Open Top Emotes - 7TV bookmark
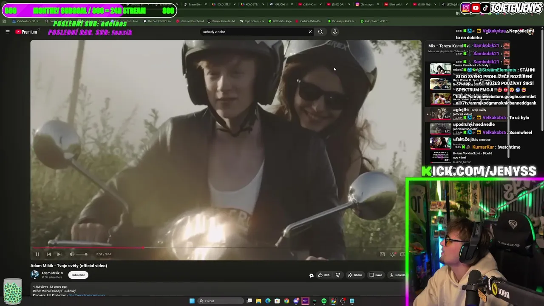This screenshot has height=306, width=544. 252,21
